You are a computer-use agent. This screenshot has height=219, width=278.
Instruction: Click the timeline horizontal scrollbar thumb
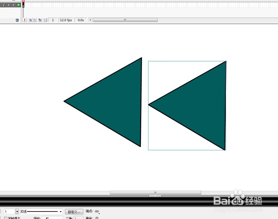(125, 20)
